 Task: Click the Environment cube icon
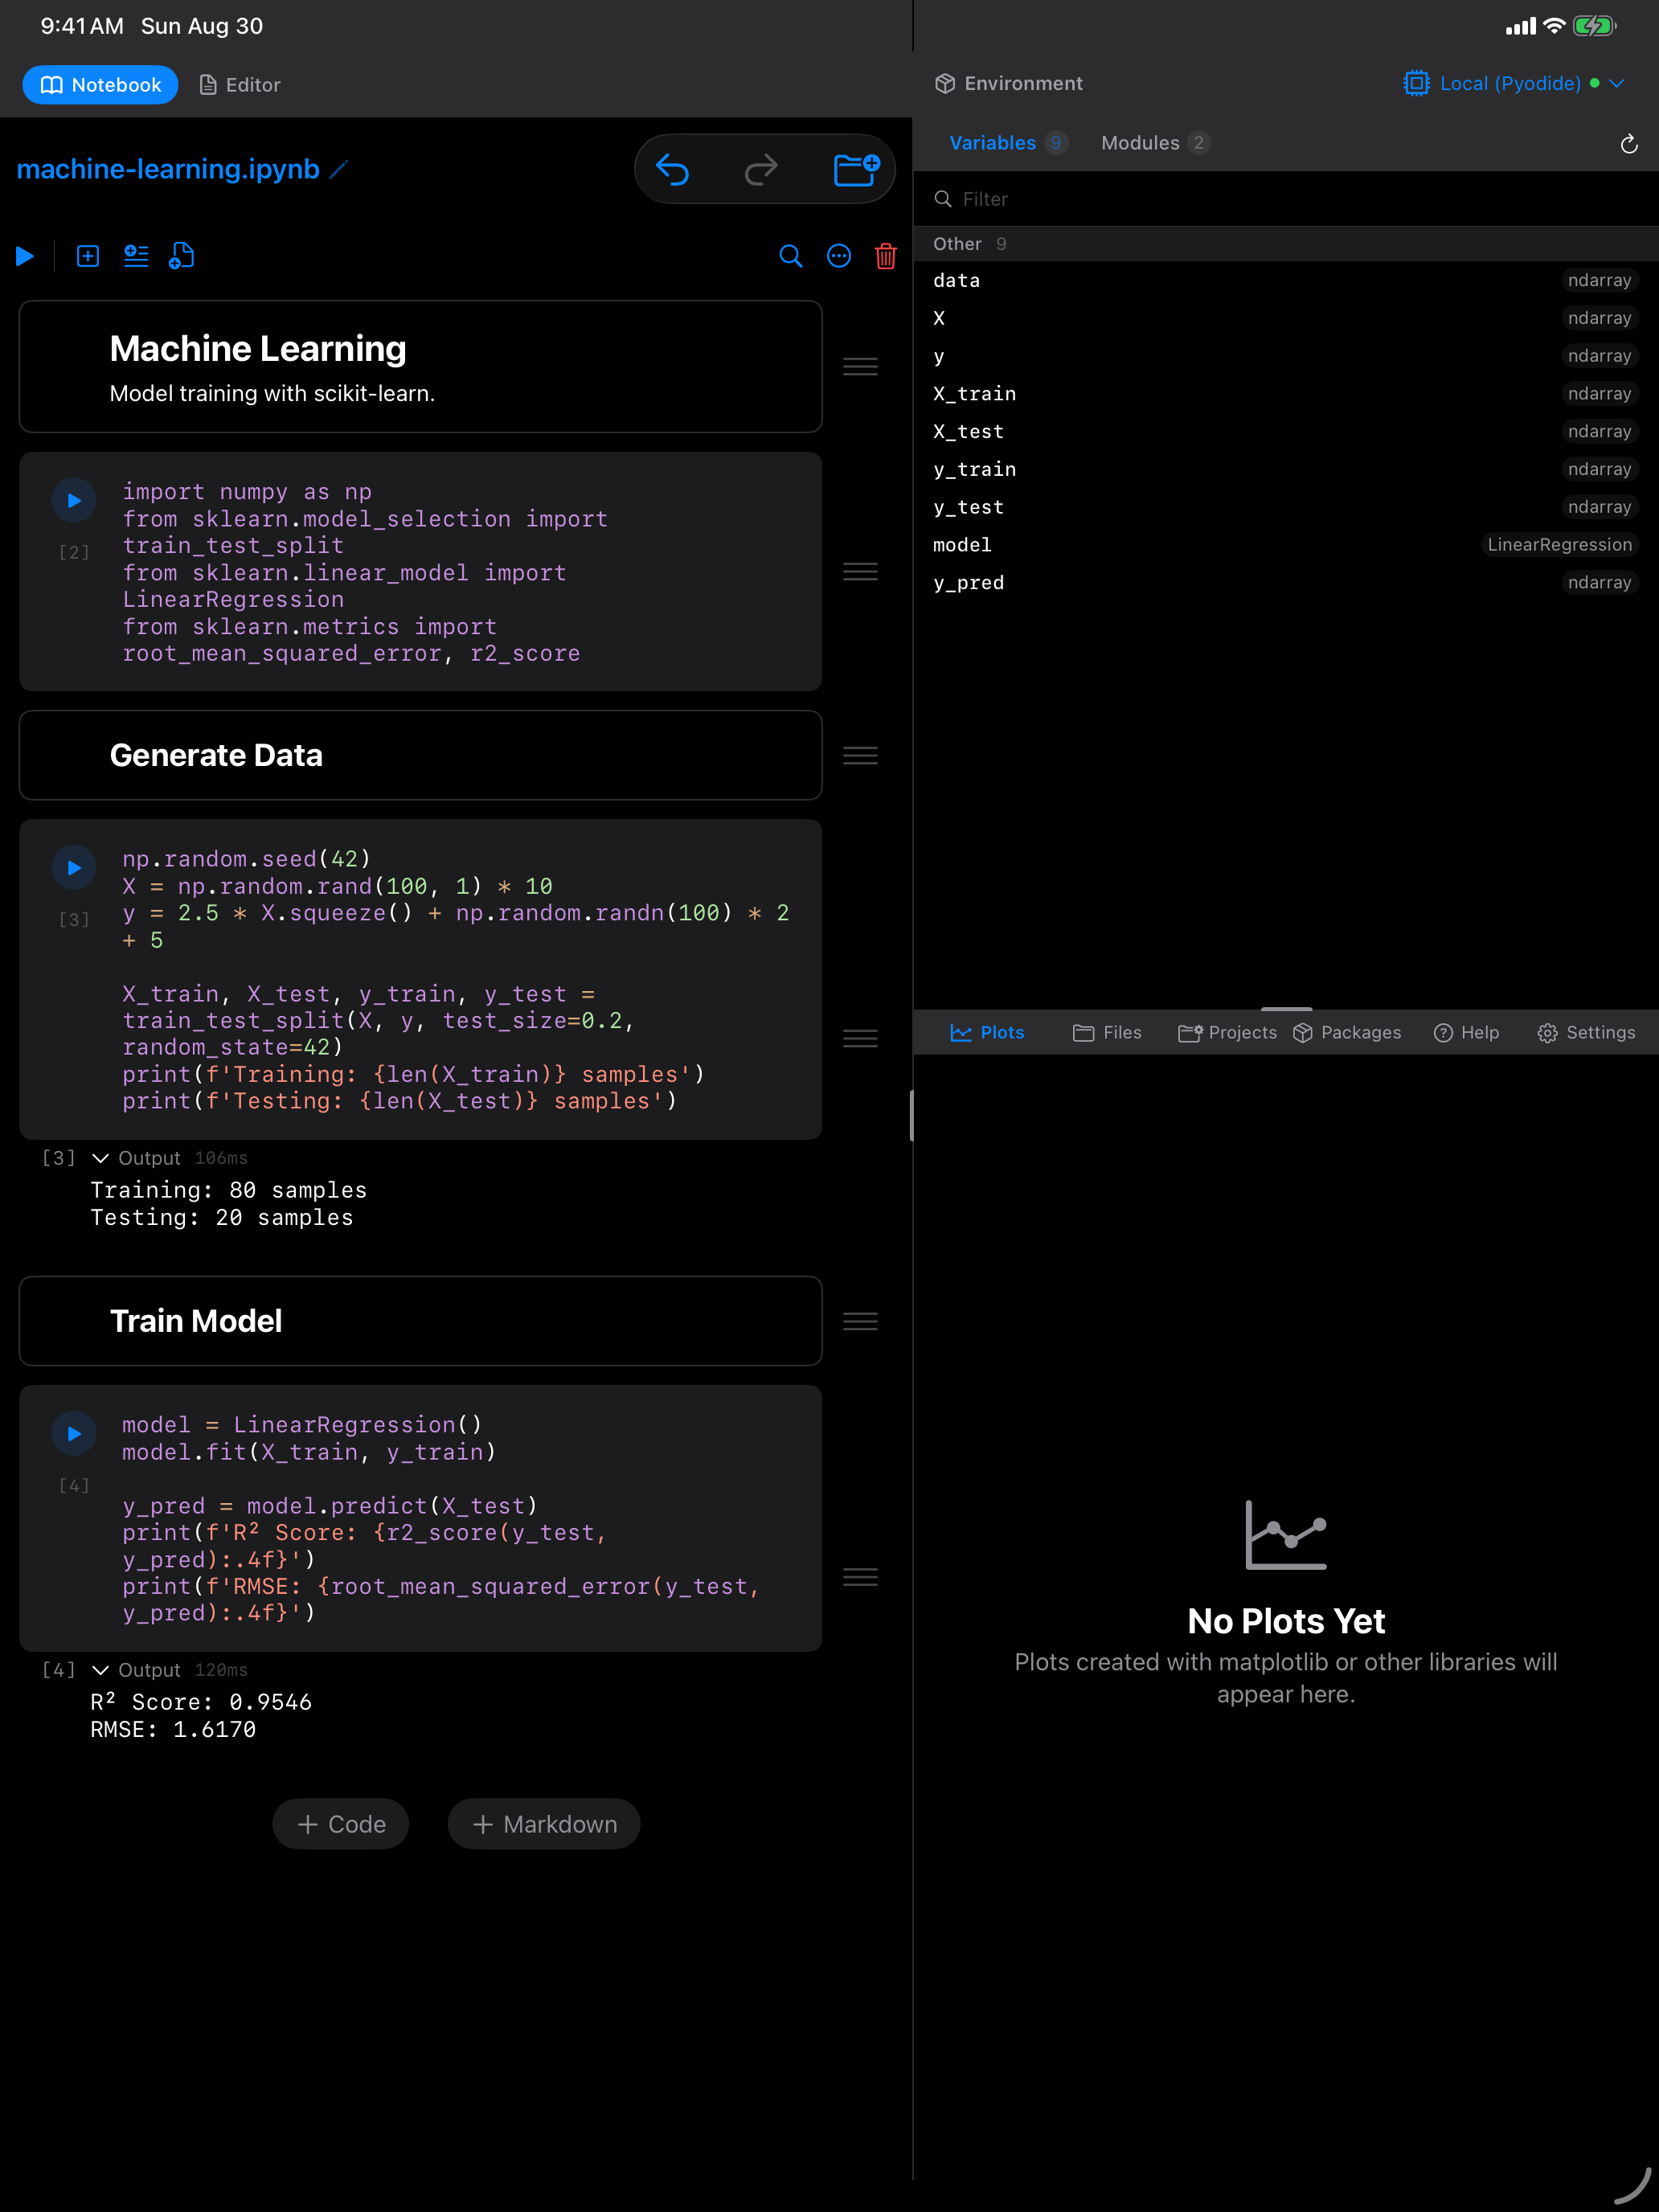(x=944, y=84)
